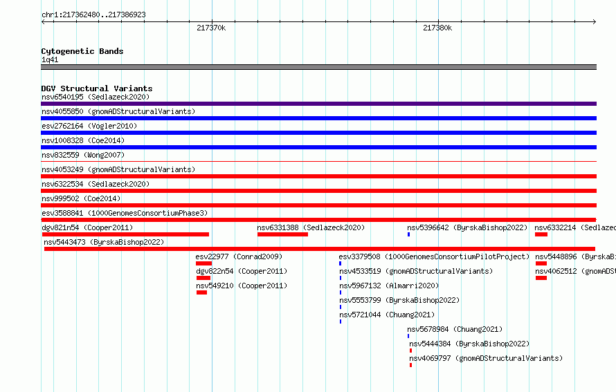Image resolution: width=616 pixels, height=392 pixels.
Task: Click the nsv6540195 (Sedlazeck2020) variant label
Action: point(96,97)
